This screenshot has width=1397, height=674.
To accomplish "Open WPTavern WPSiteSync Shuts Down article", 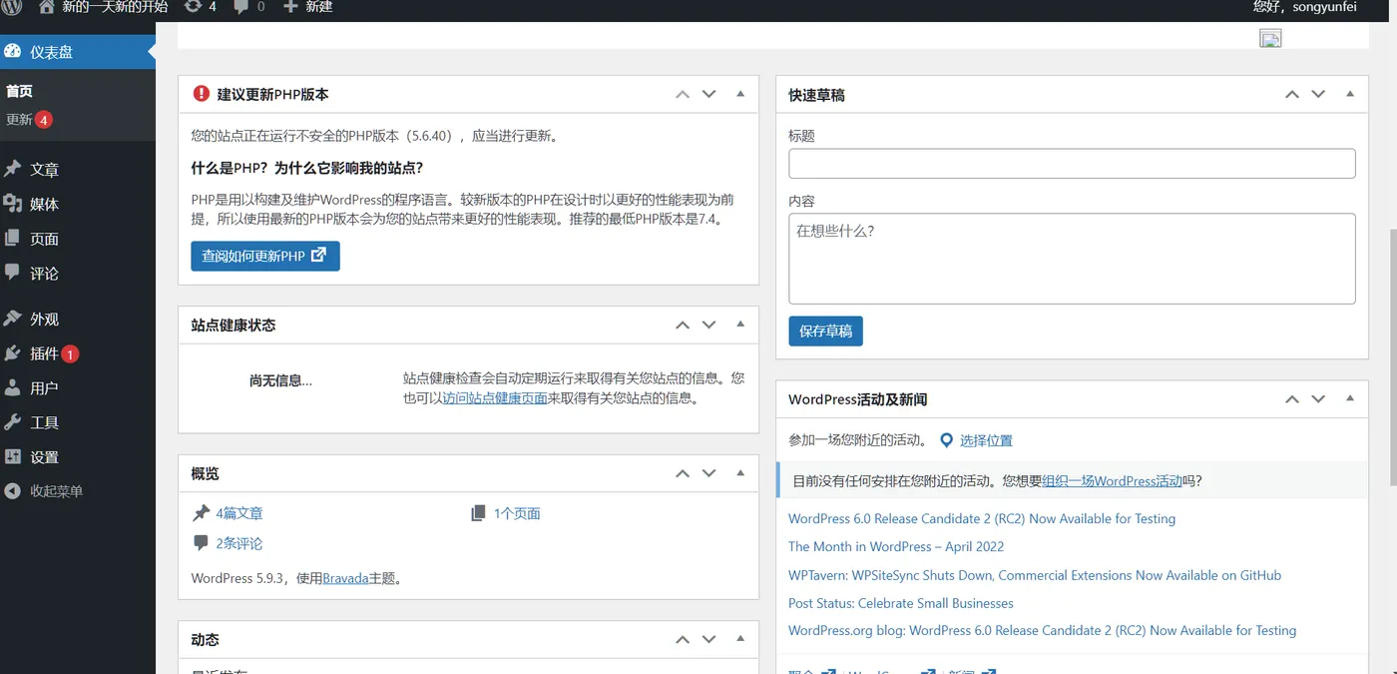I will pos(1035,575).
